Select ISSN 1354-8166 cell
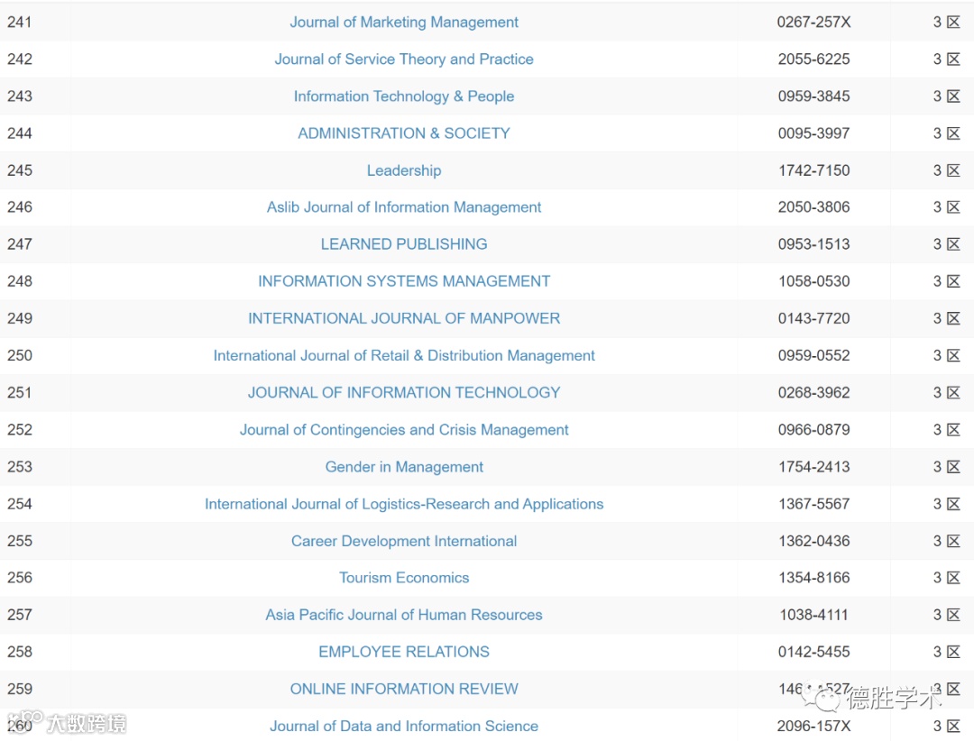 813,578
